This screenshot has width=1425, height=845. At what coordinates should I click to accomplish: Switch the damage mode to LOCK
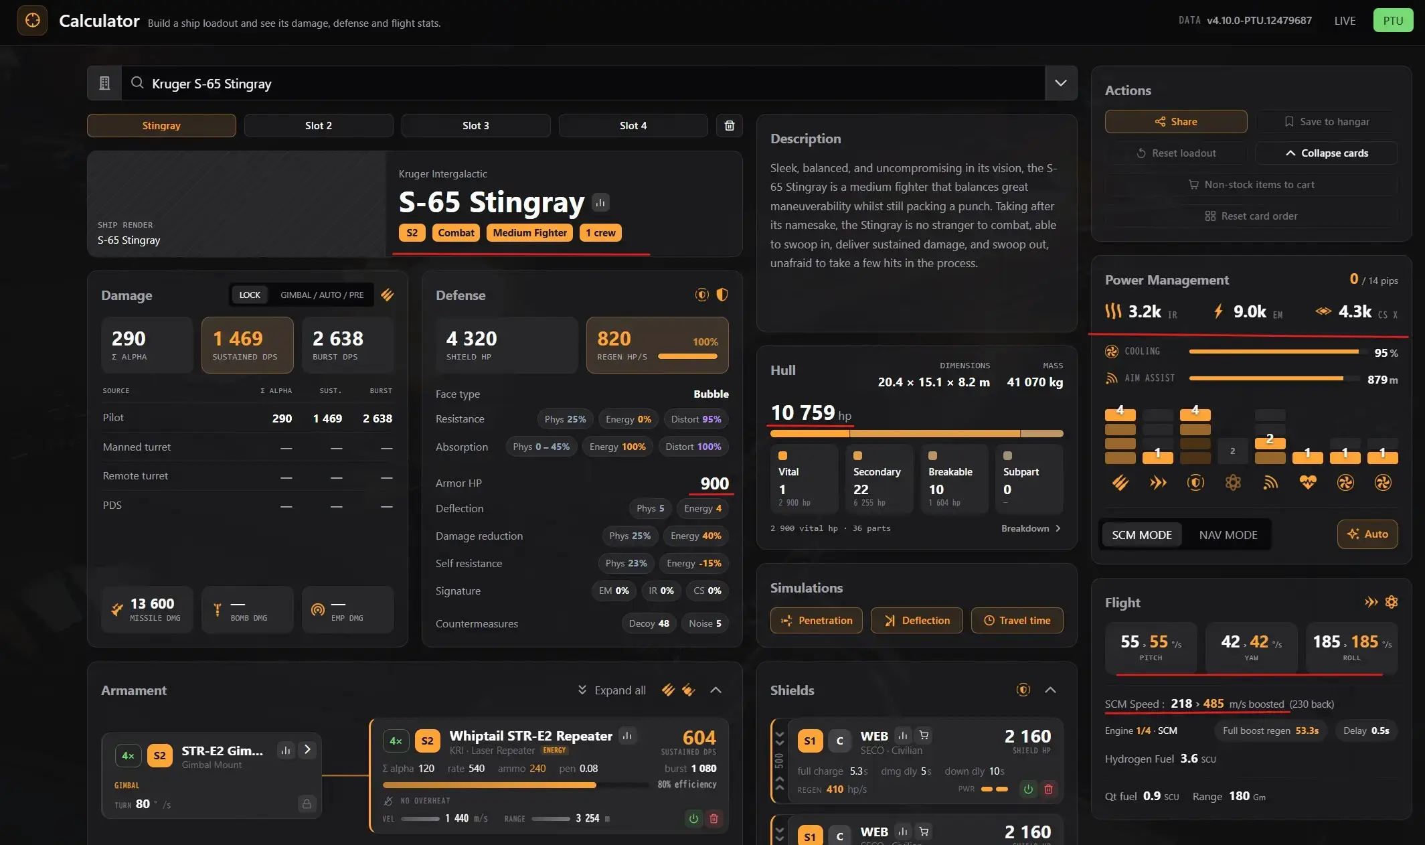(x=250, y=295)
